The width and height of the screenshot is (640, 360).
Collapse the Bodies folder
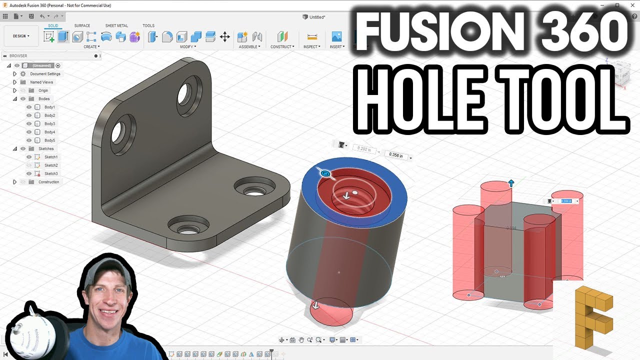click(x=15, y=98)
